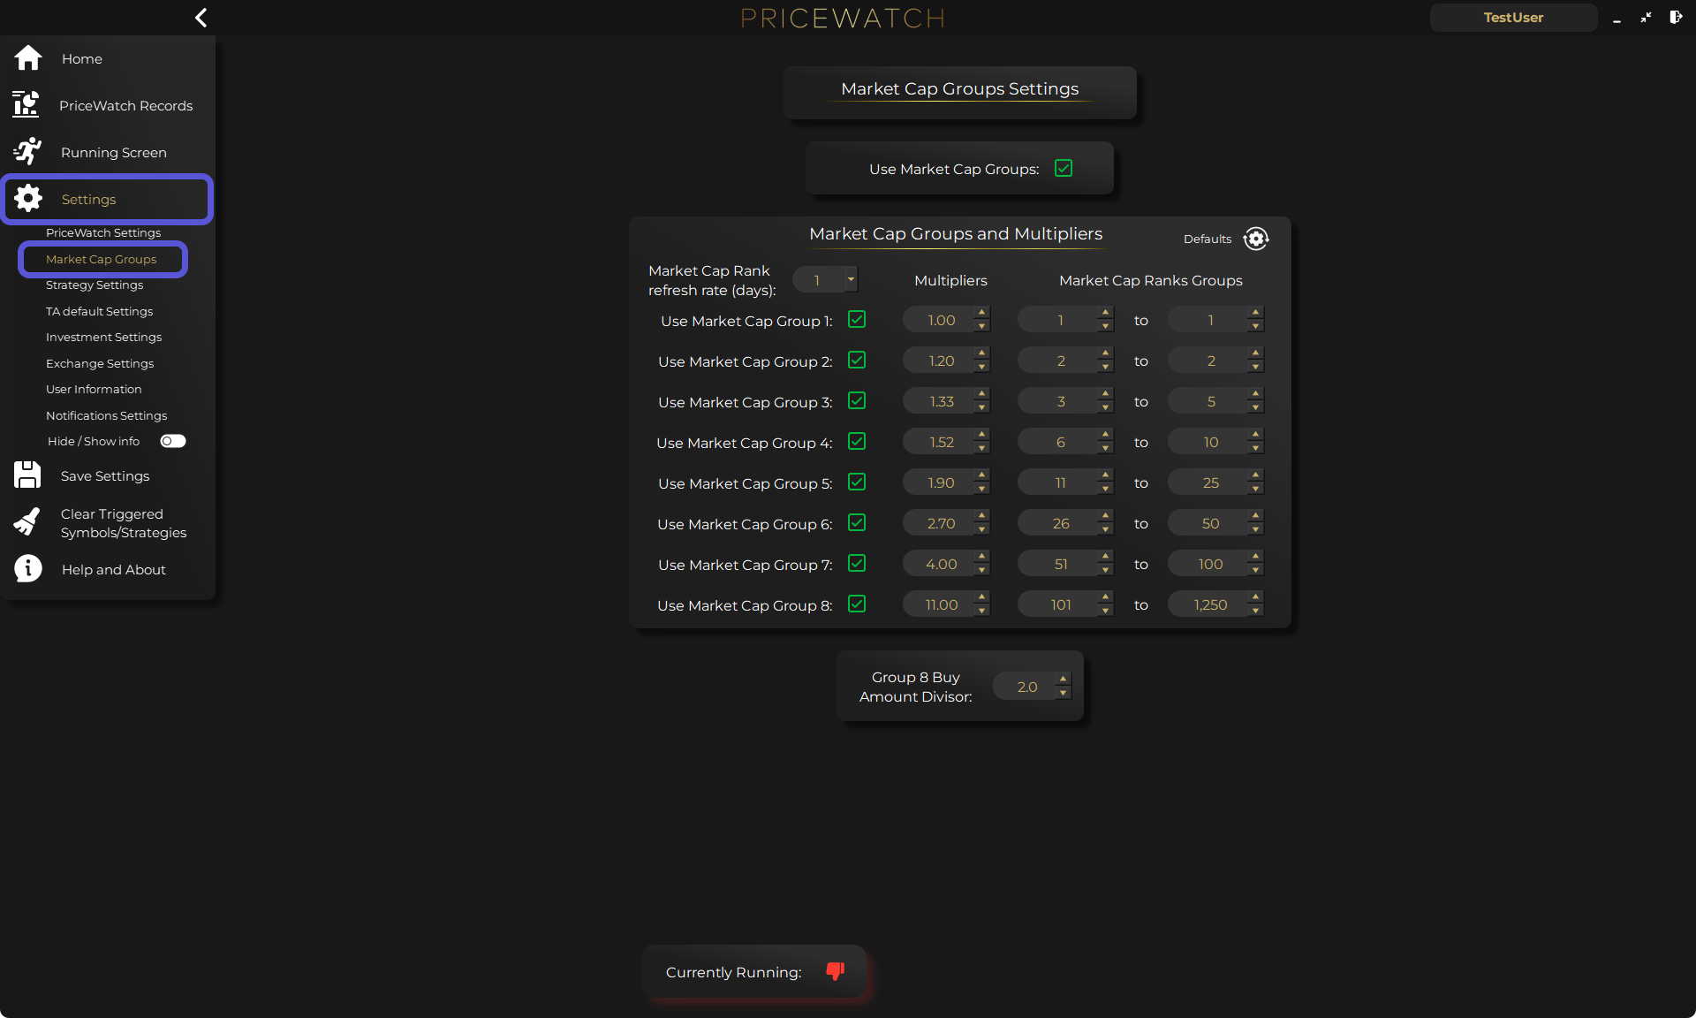
Task: Click the Defaults gear reset icon
Action: 1255,239
